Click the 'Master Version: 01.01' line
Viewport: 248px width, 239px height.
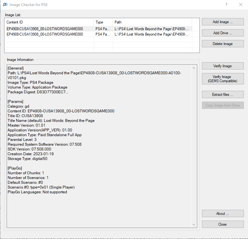[26, 125]
